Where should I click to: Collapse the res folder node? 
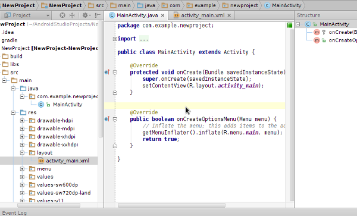coord(14,112)
